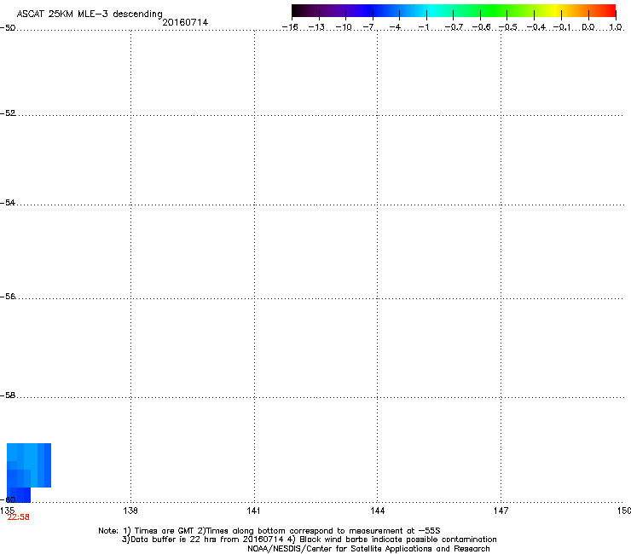
Task: Click the red time stamp 22:58
Action: click(18, 517)
